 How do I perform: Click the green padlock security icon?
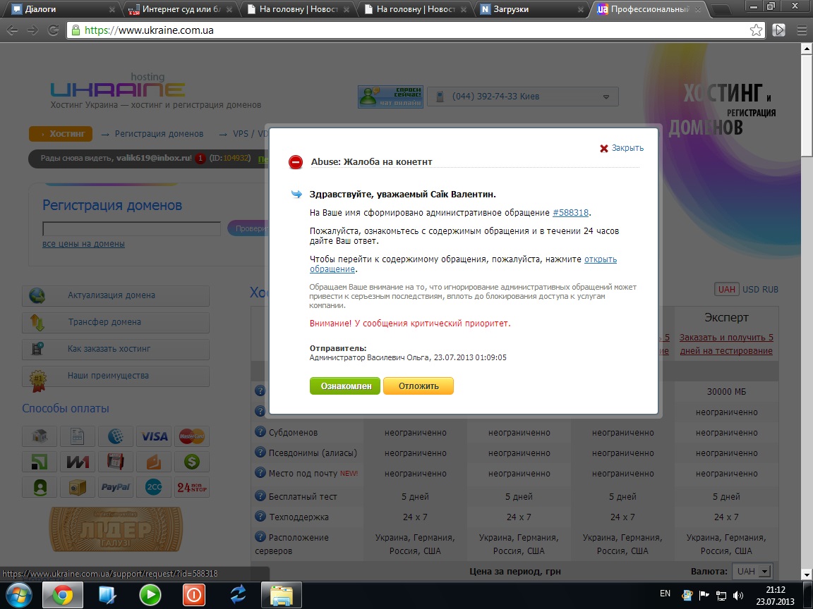point(76,30)
